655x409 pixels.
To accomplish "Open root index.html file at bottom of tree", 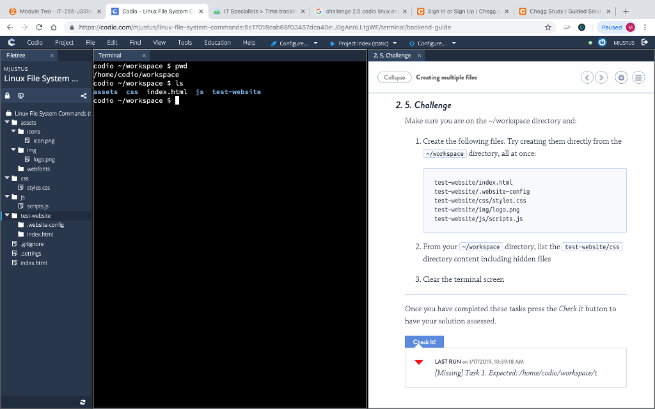I will (33, 263).
